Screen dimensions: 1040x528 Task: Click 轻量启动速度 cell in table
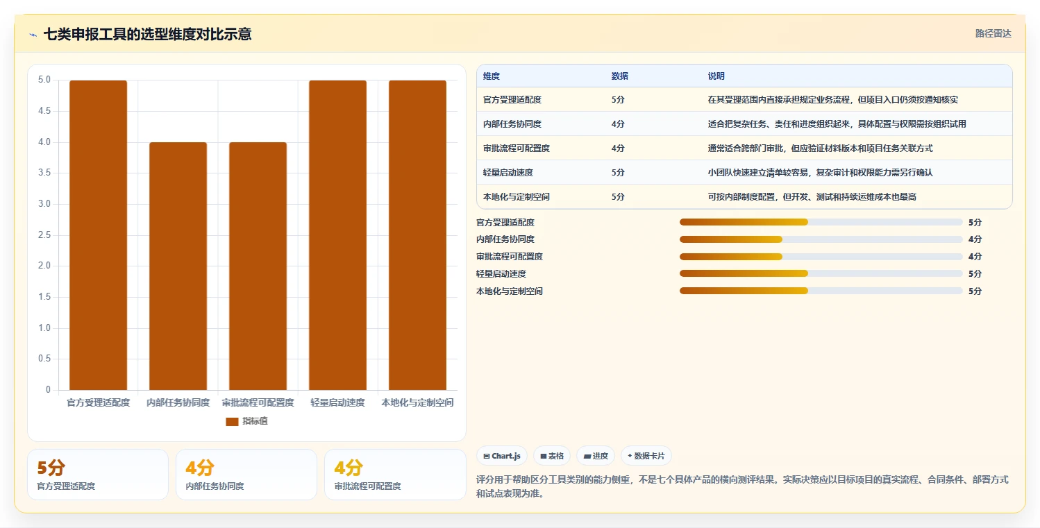coord(508,173)
